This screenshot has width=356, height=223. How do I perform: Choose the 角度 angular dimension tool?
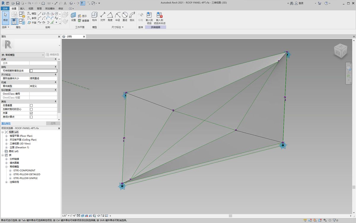(110, 17)
